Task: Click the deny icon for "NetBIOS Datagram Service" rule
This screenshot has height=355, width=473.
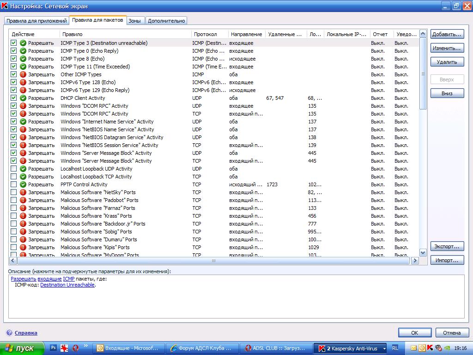Action: pyautogui.click(x=23, y=137)
